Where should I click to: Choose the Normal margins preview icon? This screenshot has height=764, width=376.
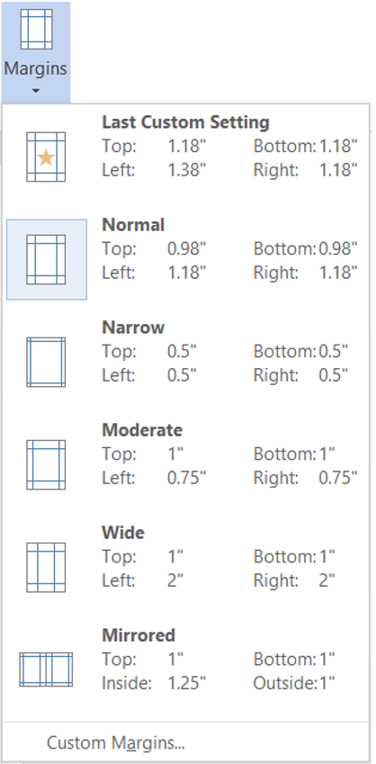[46, 260]
